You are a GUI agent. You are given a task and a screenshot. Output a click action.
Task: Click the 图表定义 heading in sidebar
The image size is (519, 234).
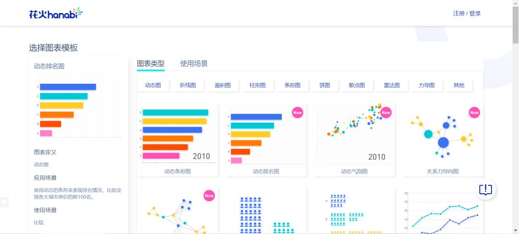pos(45,152)
